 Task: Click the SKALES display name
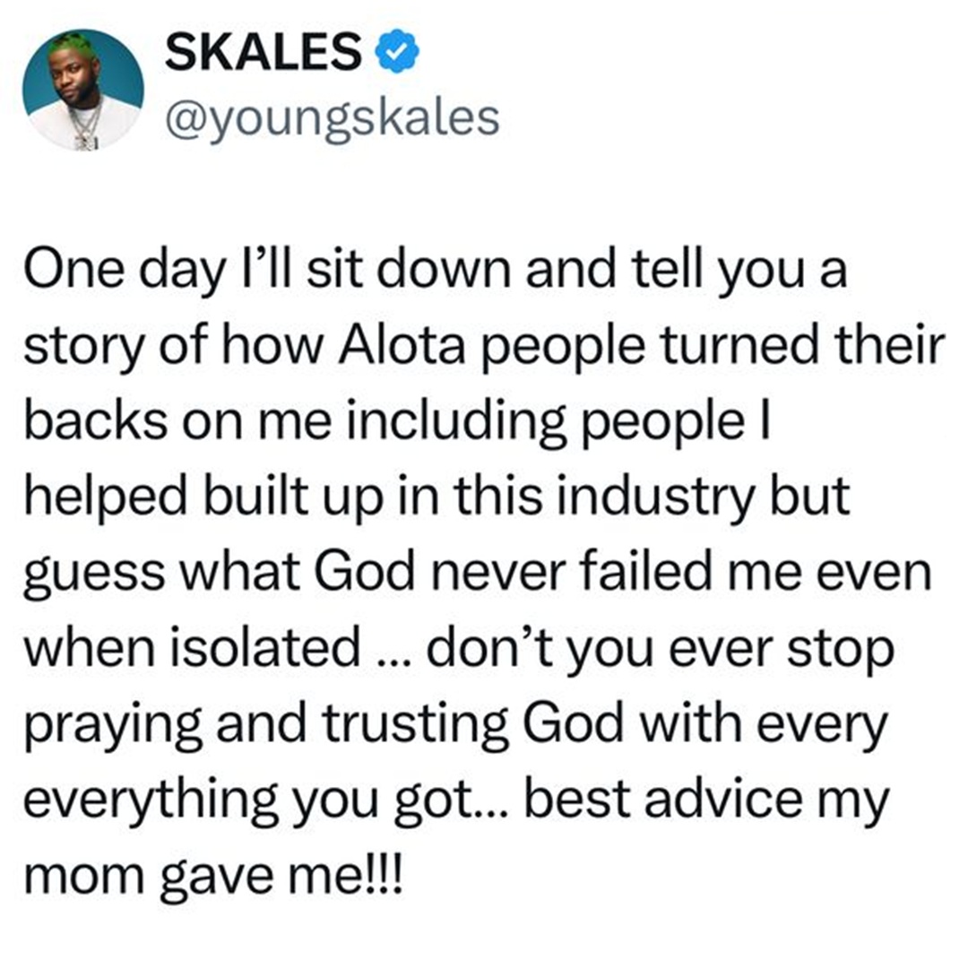(264, 56)
